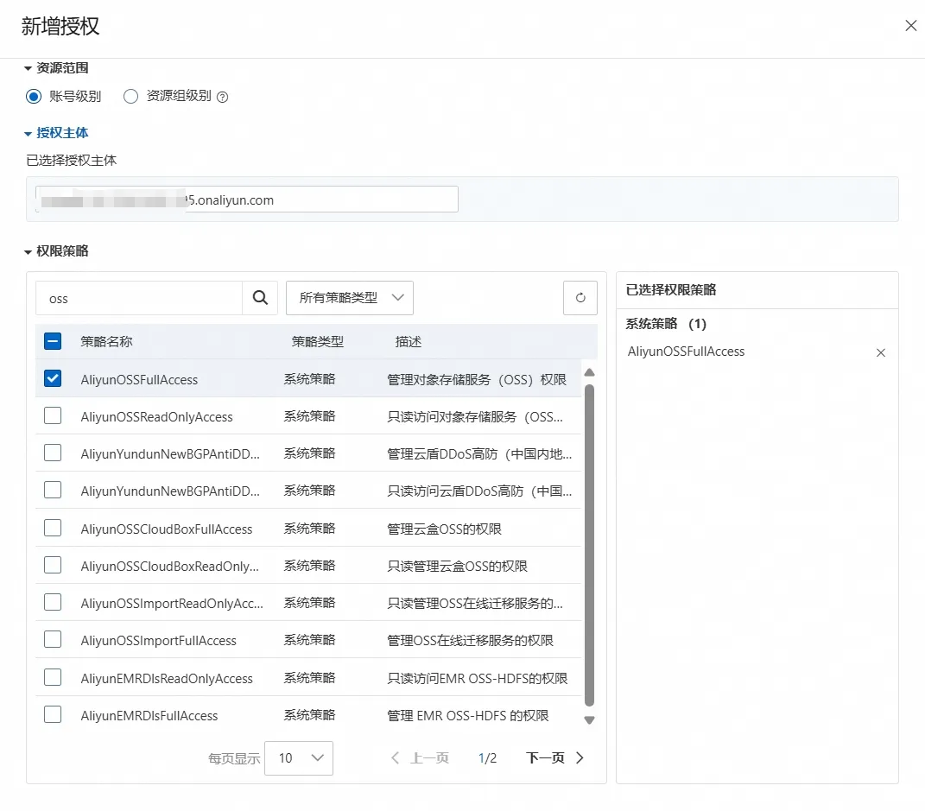Check AliyunEMRDlsFullAccess checkbox
The width and height of the screenshot is (925, 811).
(53, 714)
